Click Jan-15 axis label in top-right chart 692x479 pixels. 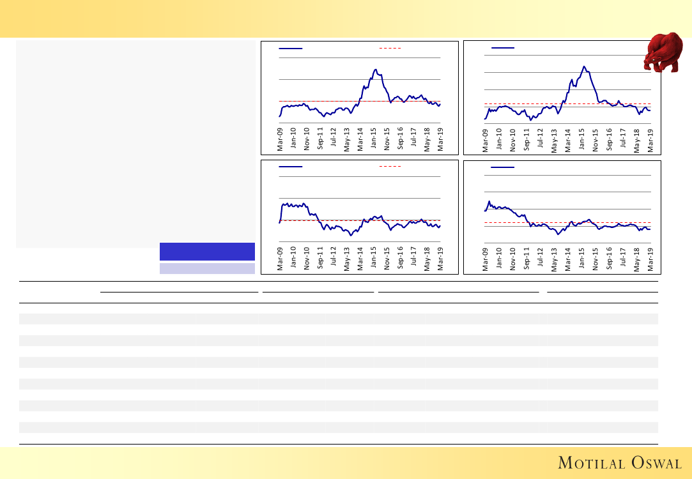coord(581,139)
